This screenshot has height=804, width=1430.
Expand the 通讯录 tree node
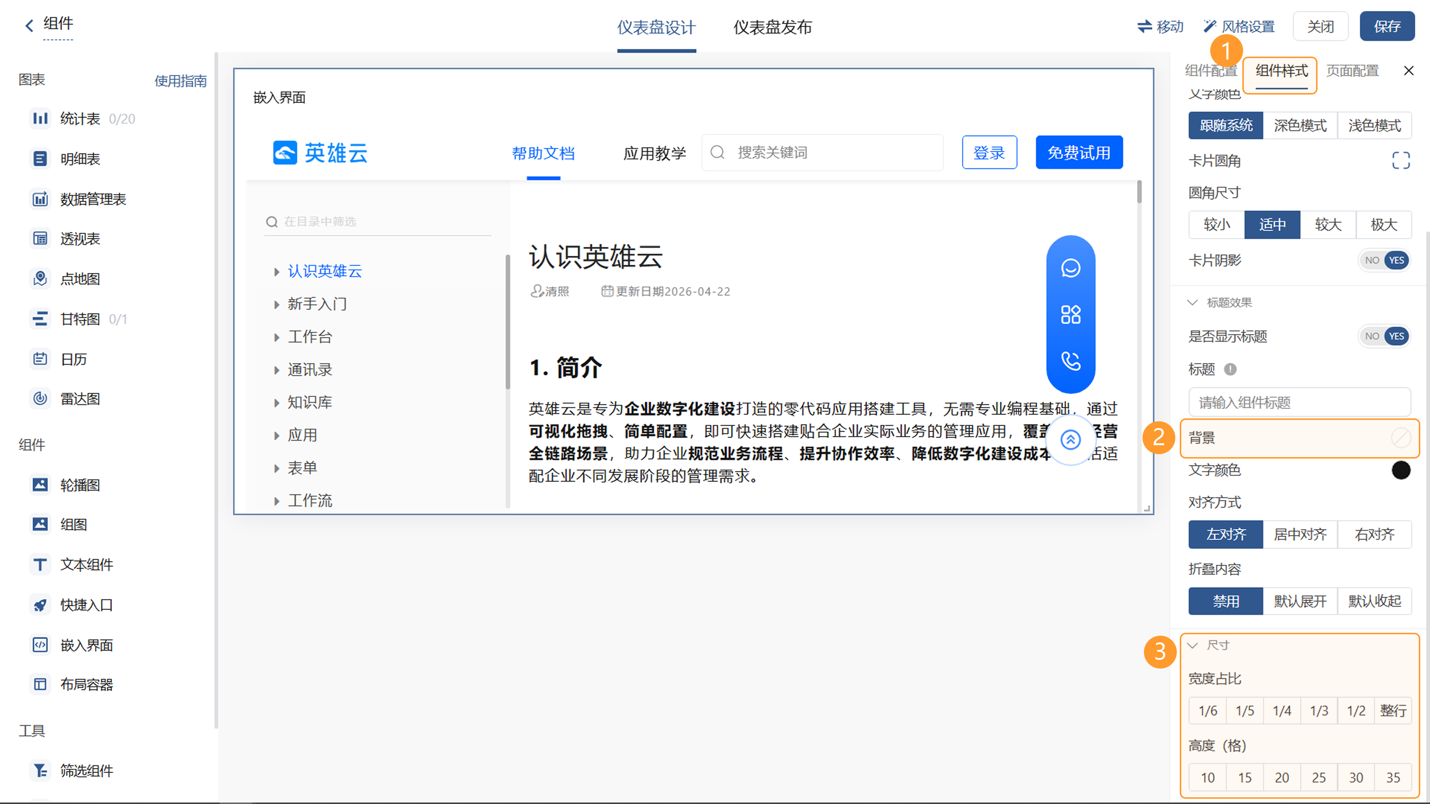(276, 370)
